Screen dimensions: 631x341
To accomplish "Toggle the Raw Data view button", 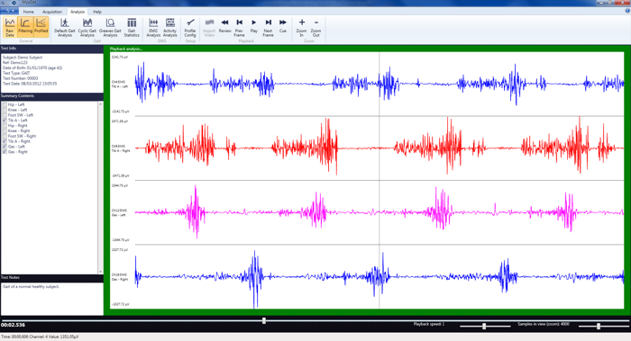I will point(10,27).
